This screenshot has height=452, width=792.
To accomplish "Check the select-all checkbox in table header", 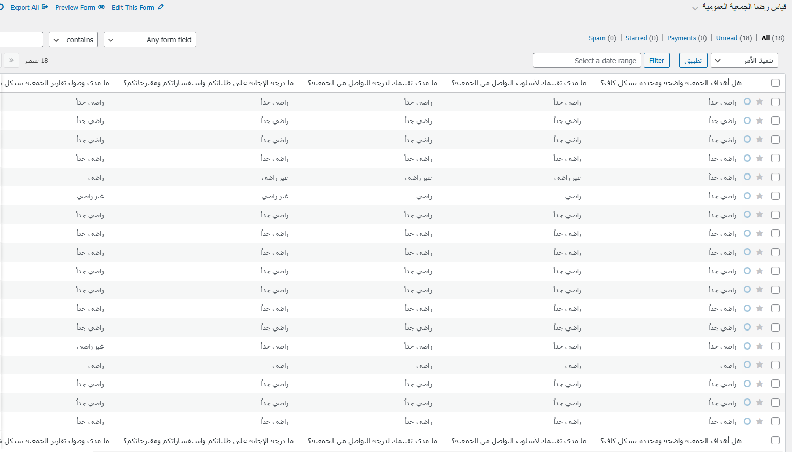I will [x=776, y=83].
